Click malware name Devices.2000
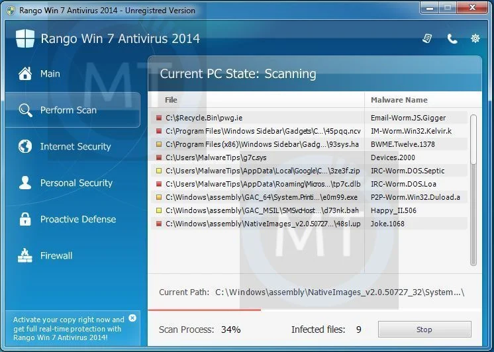 [393, 157]
